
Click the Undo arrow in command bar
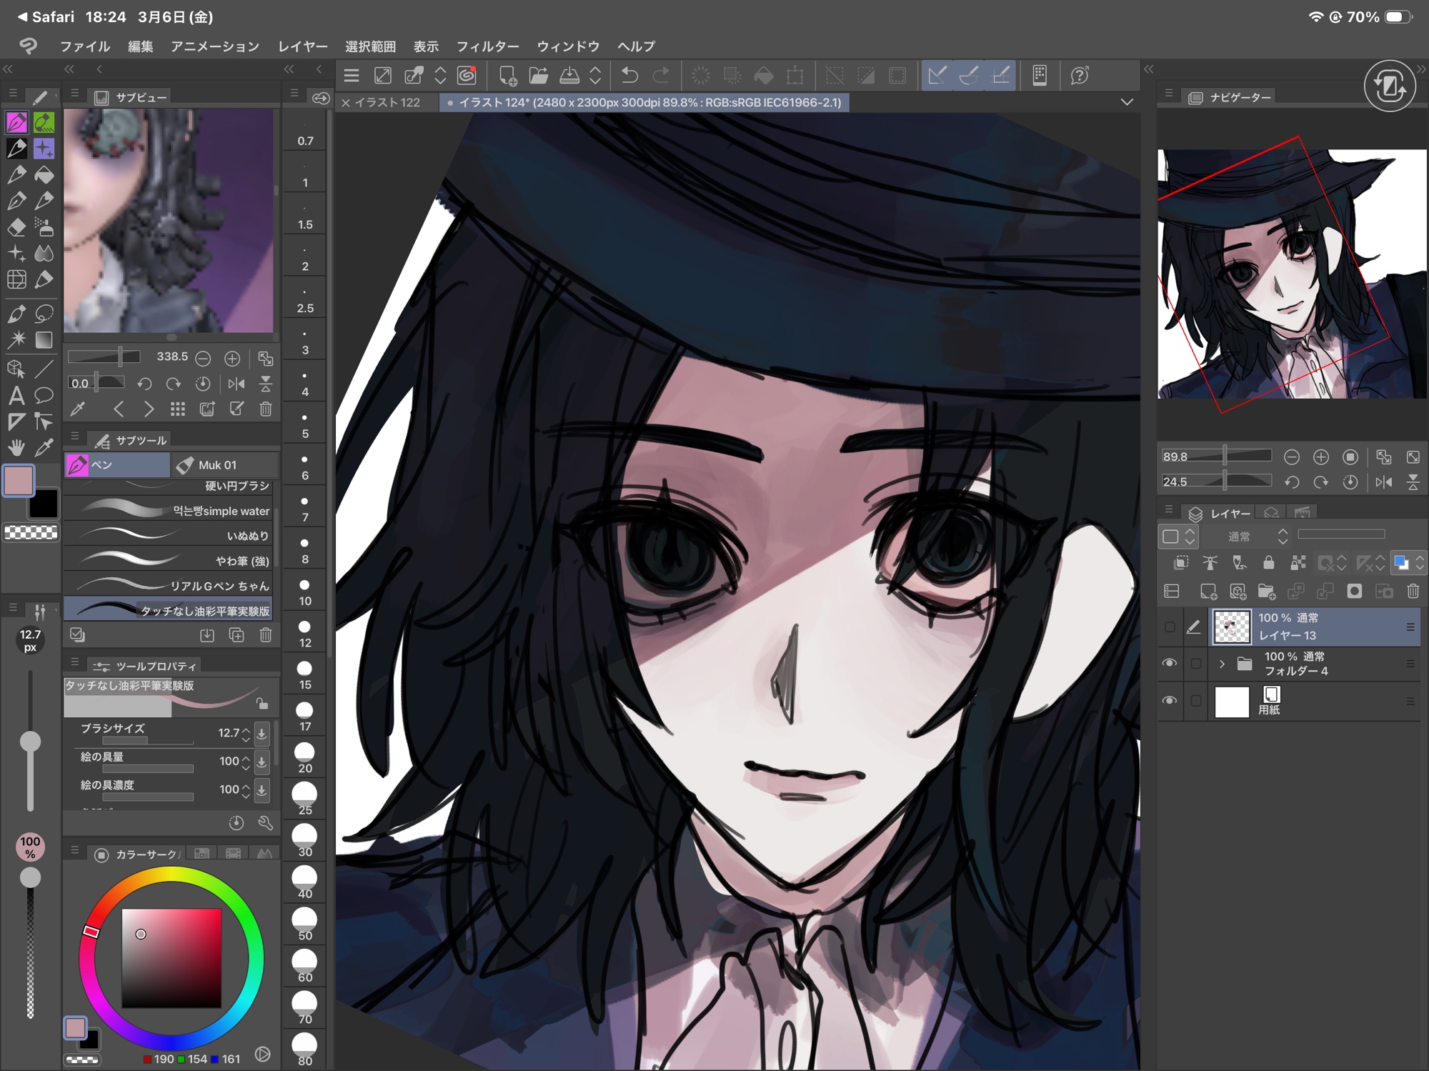coord(629,75)
